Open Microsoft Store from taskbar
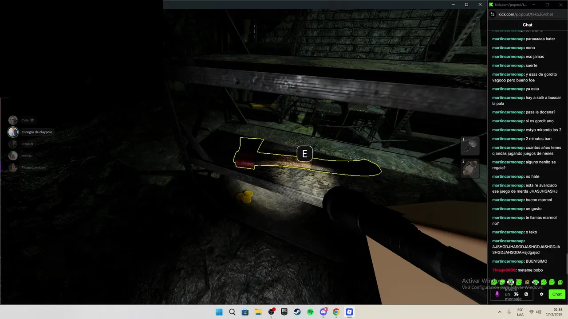The height and width of the screenshot is (319, 568). tap(245, 312)
